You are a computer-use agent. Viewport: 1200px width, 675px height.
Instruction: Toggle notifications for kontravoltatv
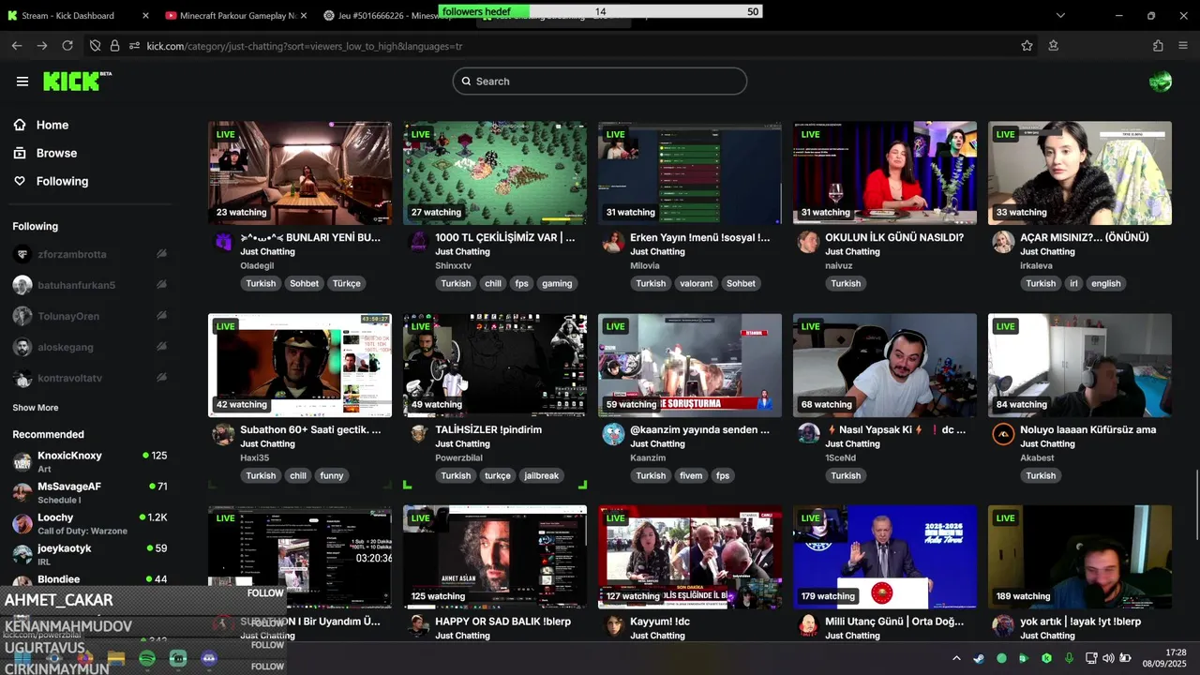pos(161,378)
